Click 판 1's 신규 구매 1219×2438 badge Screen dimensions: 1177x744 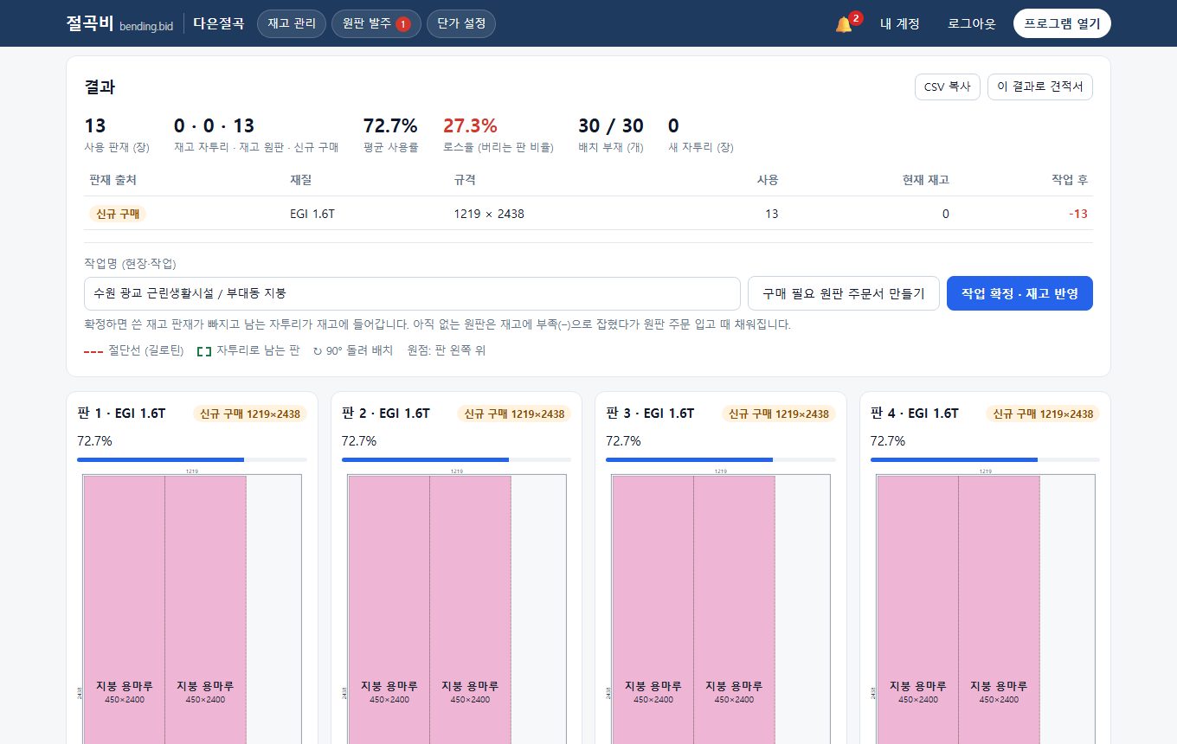pos(249,414)
